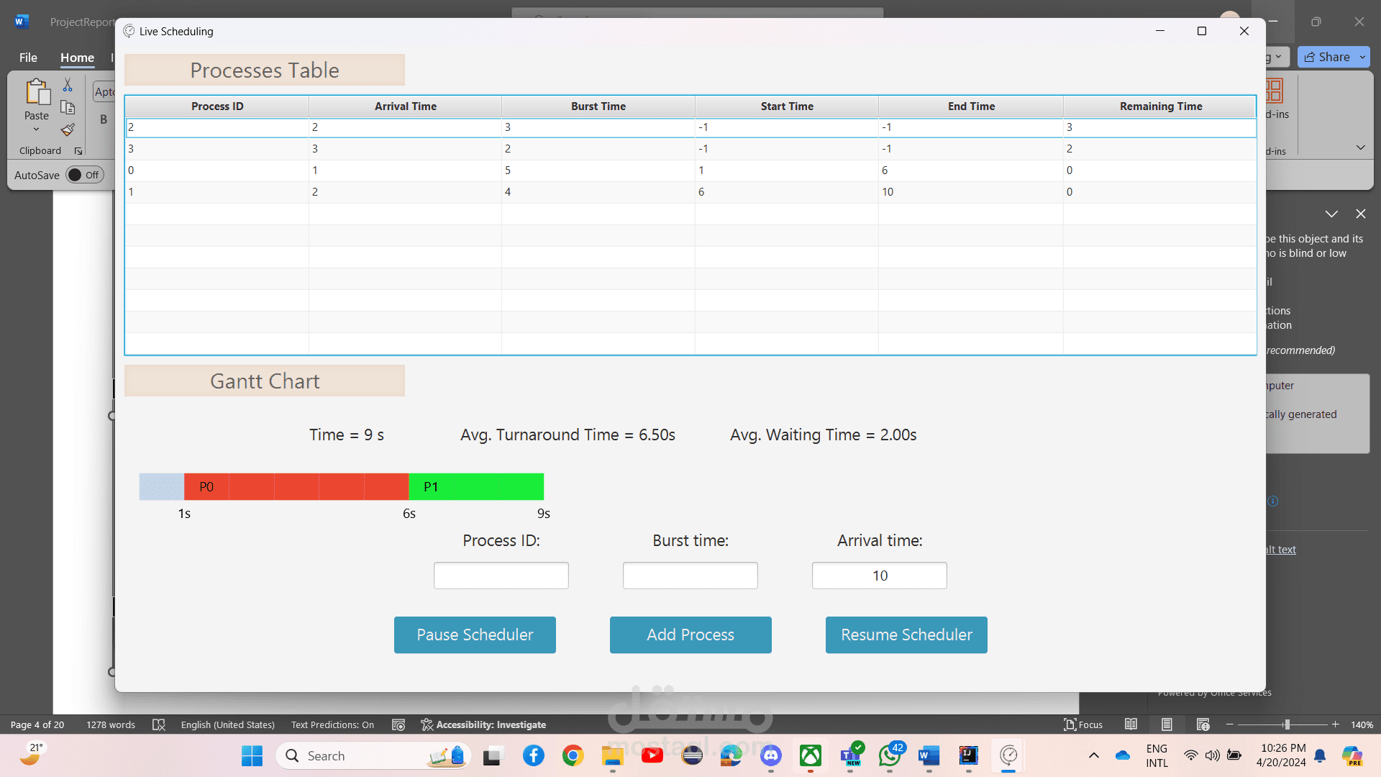This screenshot has height=777, width=1381.
Task: Click zoom out minus in Word status bar
Action: (1230, 724)
